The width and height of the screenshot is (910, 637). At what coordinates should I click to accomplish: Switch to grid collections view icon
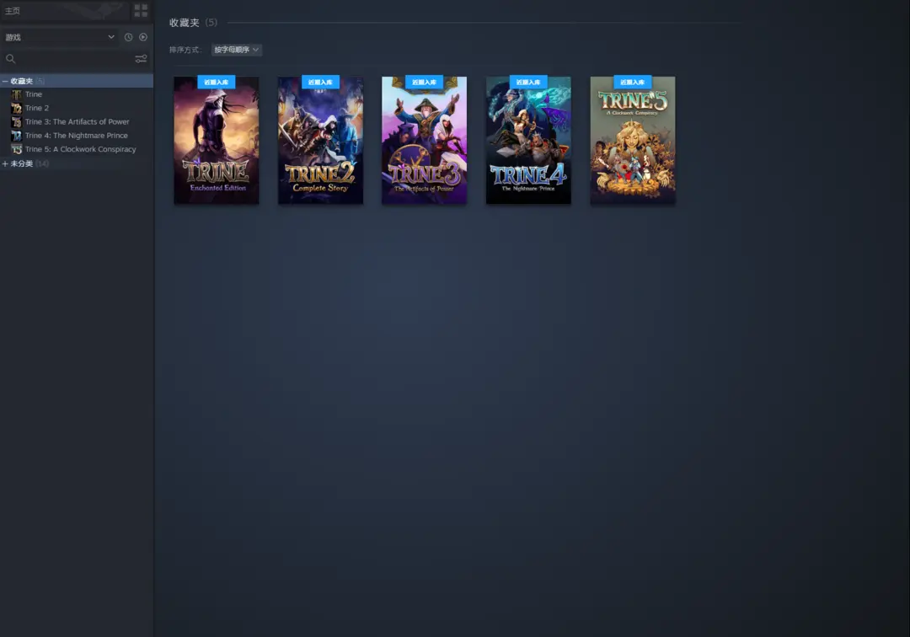(141, 10)
